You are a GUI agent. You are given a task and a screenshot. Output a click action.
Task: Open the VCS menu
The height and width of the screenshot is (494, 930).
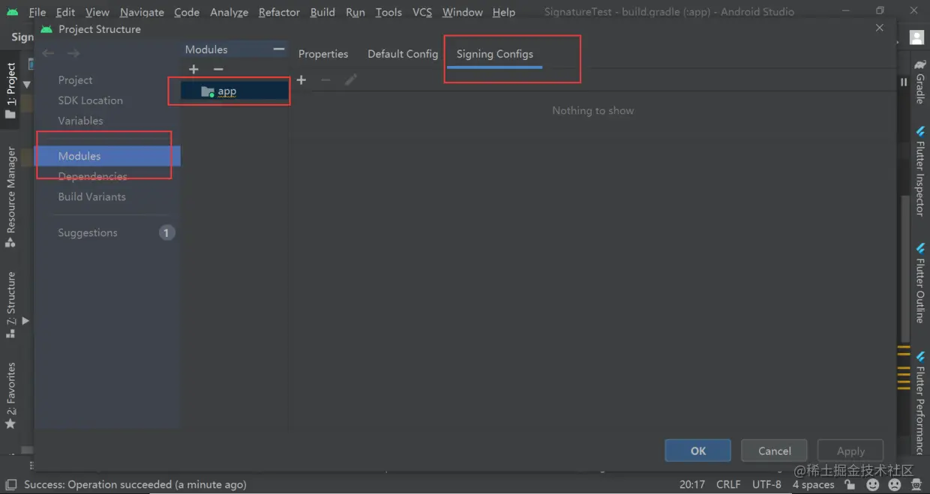tap(422, 12)
